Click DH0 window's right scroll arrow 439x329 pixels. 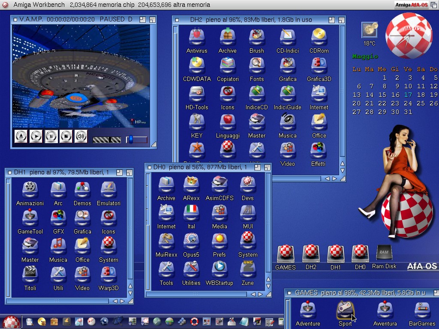[260, 294]
